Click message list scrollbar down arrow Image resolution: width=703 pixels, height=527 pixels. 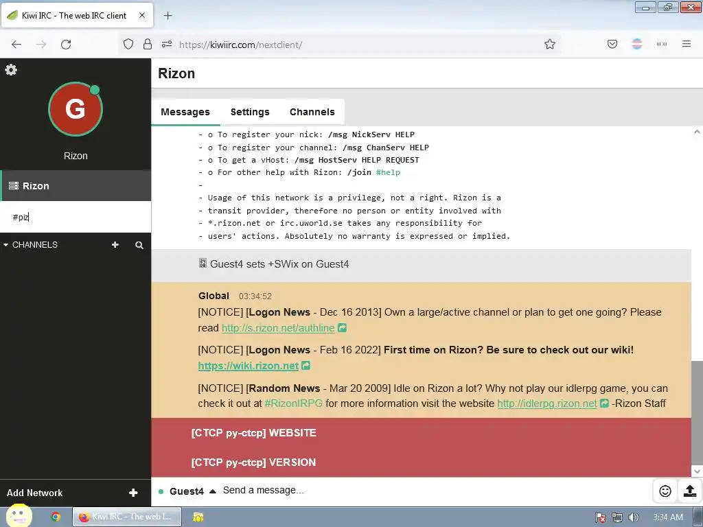pyautogui.click(x=697, y=471)
